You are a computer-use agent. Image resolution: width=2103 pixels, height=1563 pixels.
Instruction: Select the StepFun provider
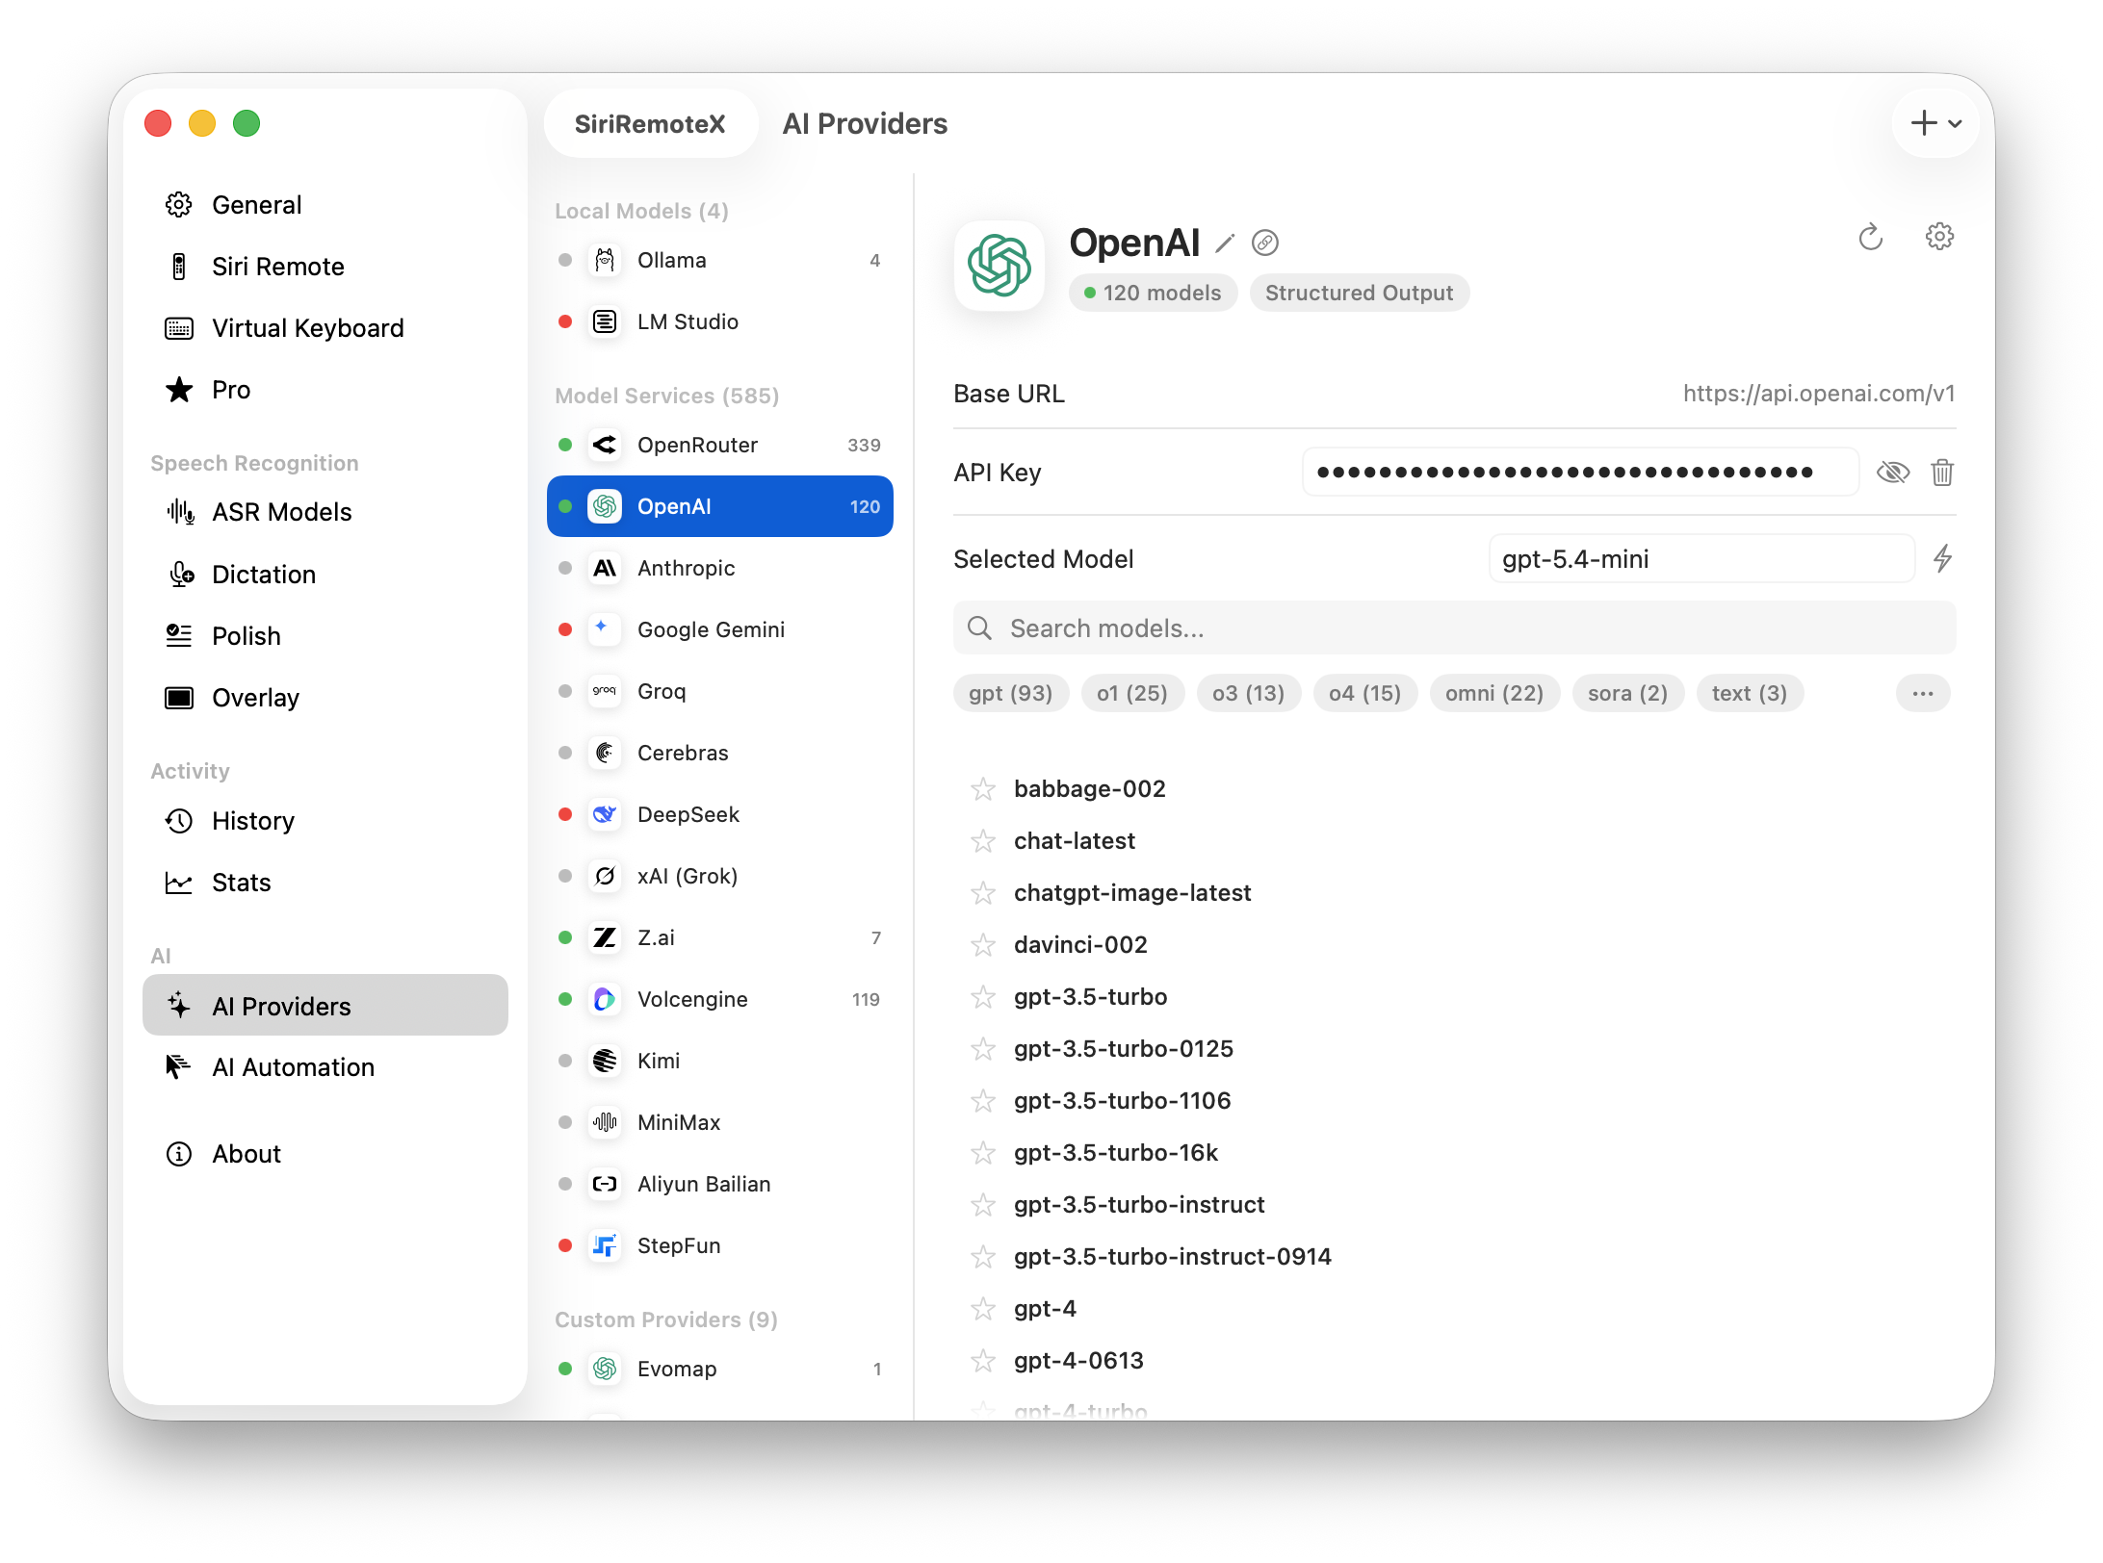click(x=720, y=1245)
